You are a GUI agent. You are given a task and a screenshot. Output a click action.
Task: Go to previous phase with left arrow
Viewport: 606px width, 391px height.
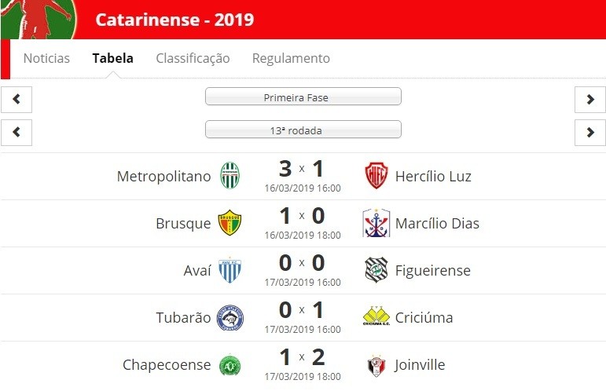[17, 100]
